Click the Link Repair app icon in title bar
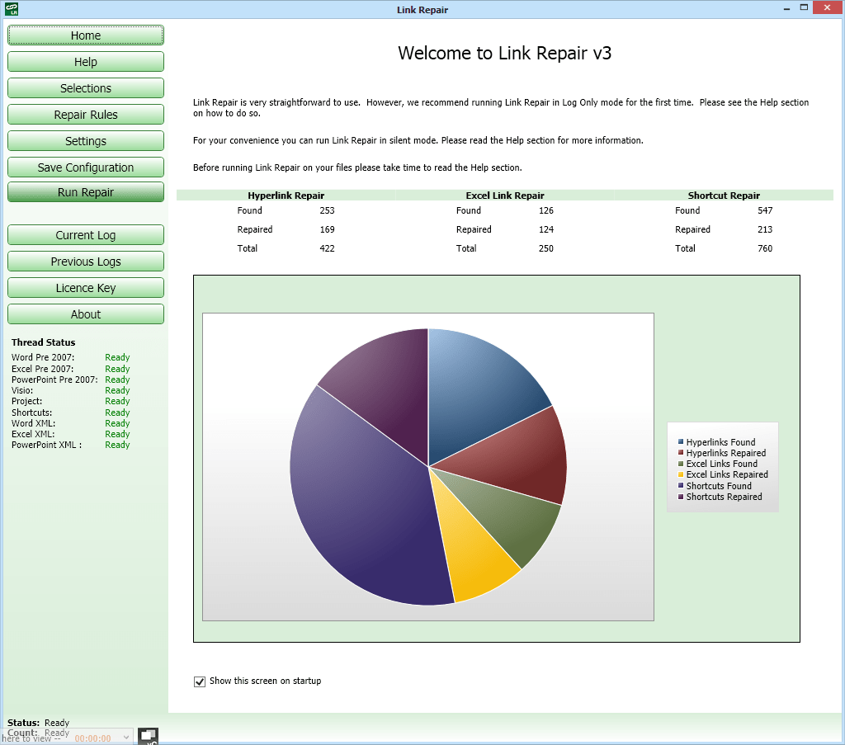The height and width of the screenshot is (745, 845). click(x=12, y=9)
